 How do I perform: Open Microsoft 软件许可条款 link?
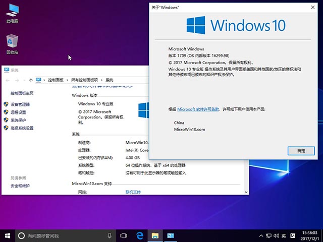click(x=198, y=109)
